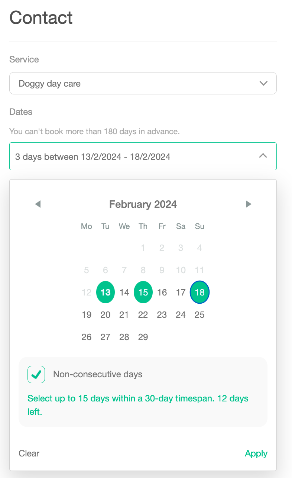Click the date range text field
The image size is (292, 478).
pyautogui.click(x=130, y=156)
